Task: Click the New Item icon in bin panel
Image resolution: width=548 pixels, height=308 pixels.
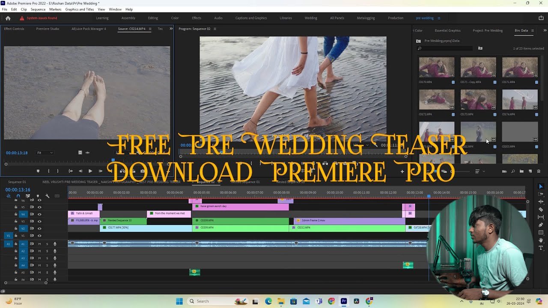Action: [530, 172]
